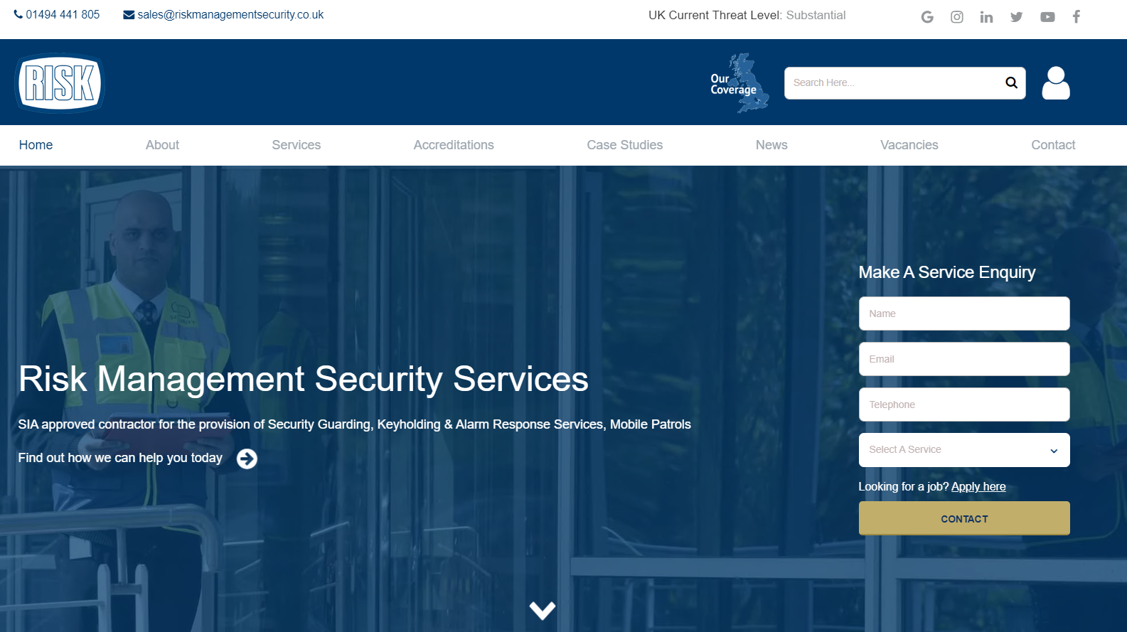Open the Our Coverage UK map

click(739, 83)
